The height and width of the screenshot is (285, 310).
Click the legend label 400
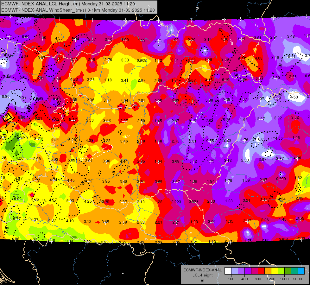pyautogui.click(x=244, y=279)
